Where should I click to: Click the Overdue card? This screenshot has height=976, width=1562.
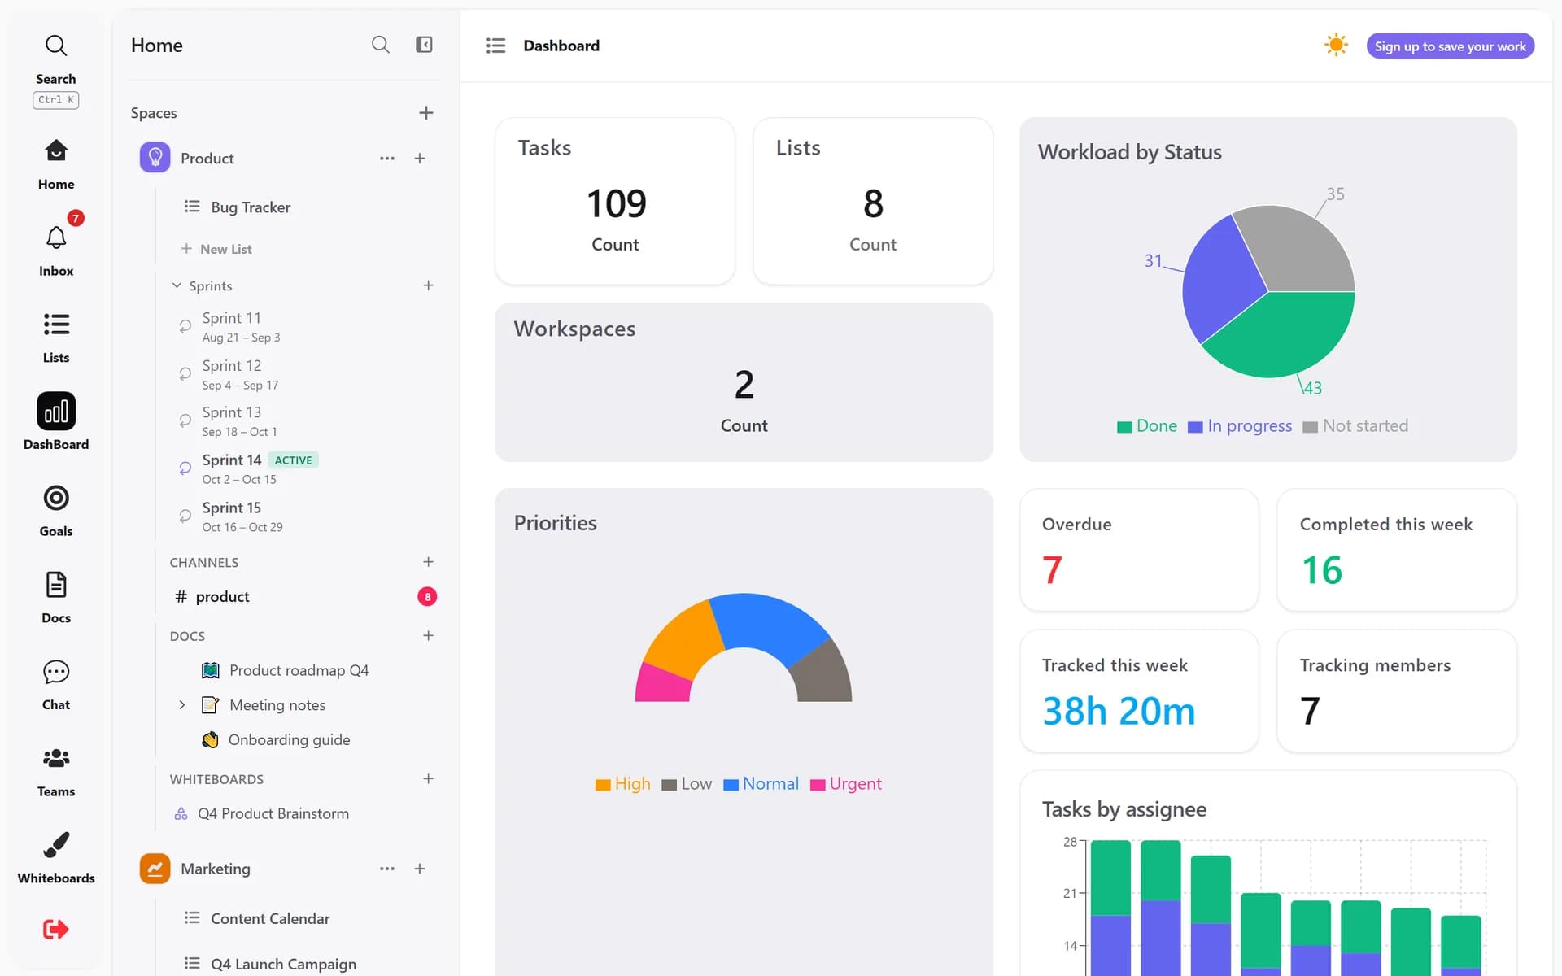(x=1139, y=550)
